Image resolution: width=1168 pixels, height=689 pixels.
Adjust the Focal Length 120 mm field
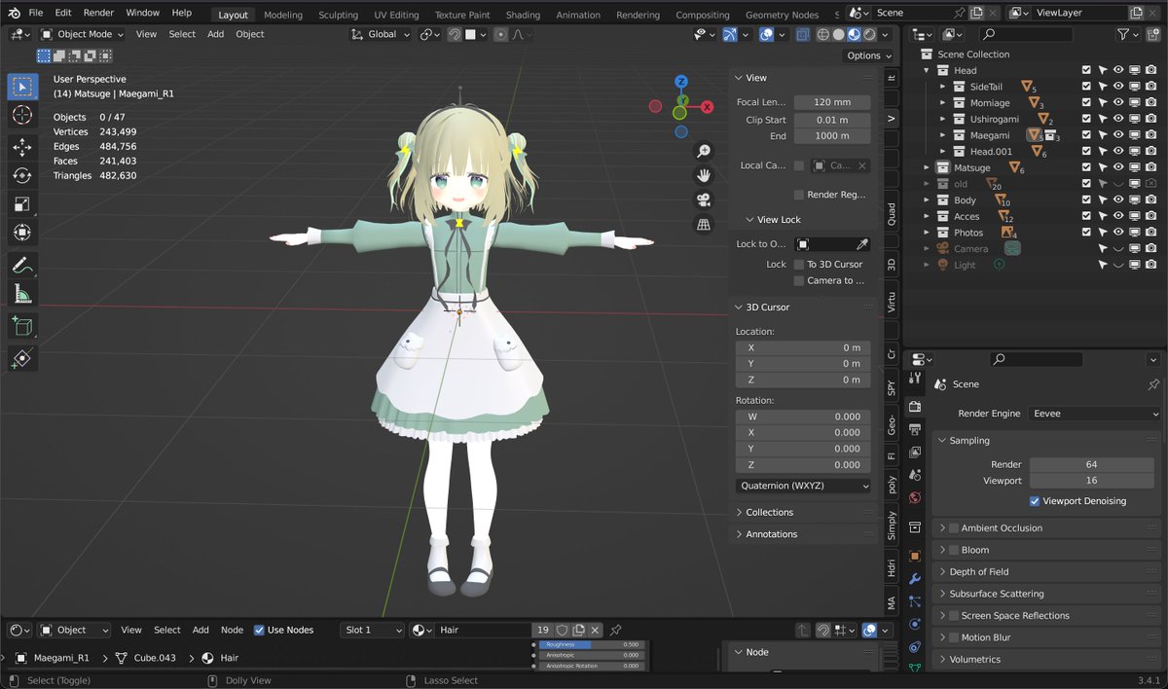(832, 102)
